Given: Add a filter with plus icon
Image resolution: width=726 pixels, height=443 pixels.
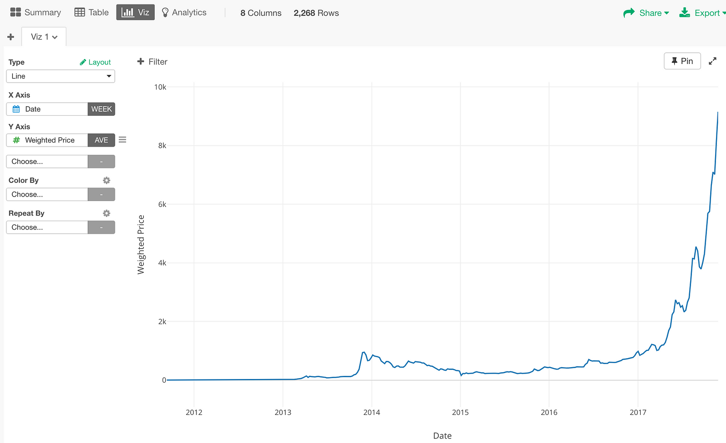Looking at the screenshot, I should [x=141, y=61].
